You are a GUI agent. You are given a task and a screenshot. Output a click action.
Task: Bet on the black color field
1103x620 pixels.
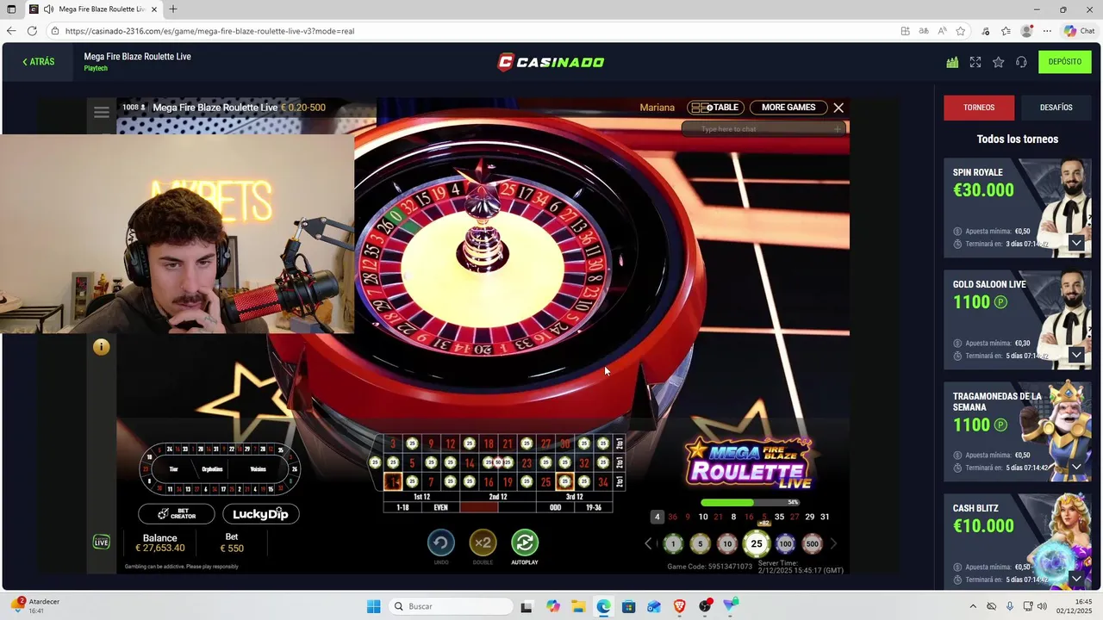517,508
